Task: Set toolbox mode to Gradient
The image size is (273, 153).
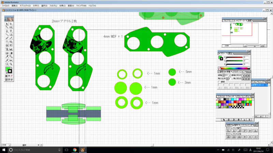Action: 9,76
